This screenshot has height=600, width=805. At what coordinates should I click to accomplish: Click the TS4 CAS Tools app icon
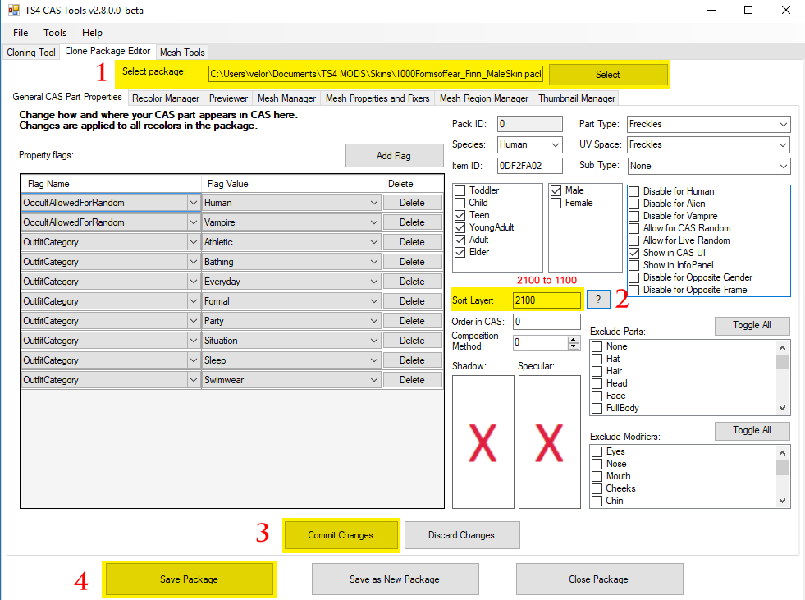click(13, 10)
